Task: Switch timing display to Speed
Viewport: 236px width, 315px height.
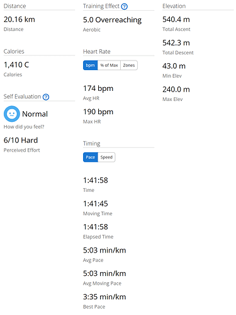Action: 106,157
